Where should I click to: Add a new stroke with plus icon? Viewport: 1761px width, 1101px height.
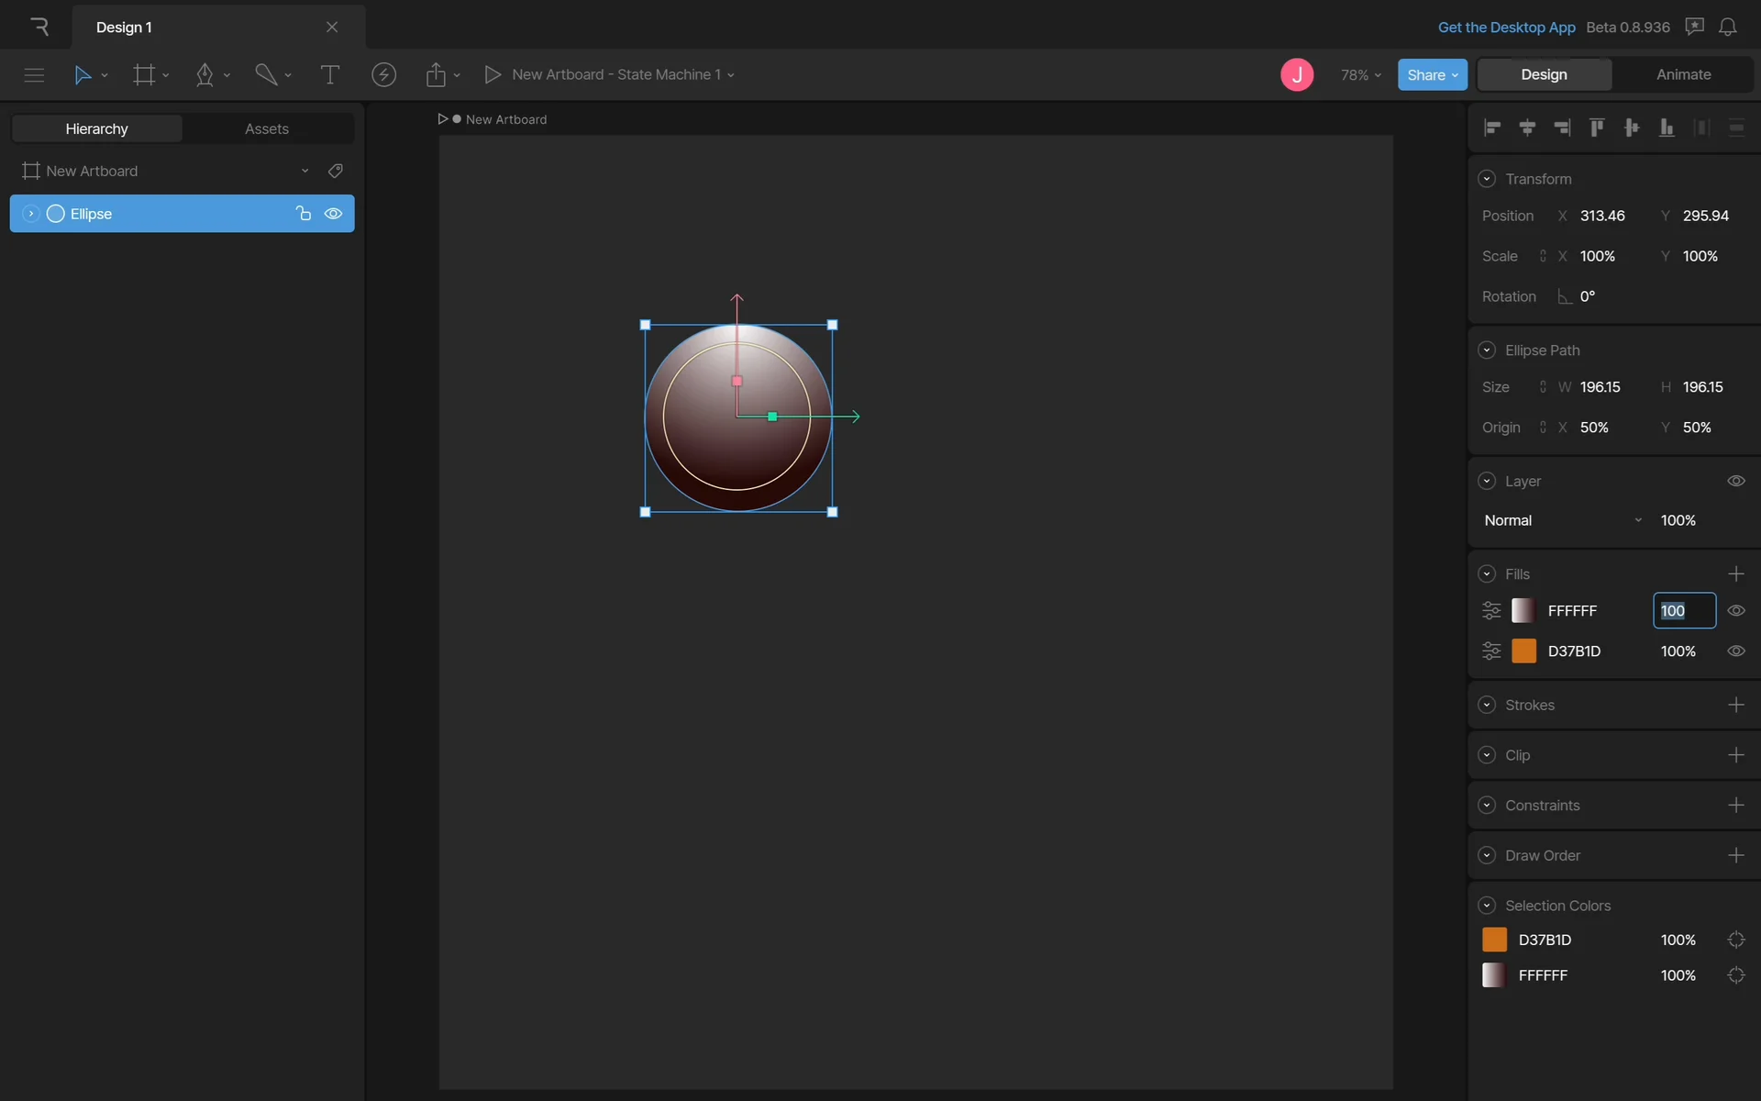[x=1735, y=705]
